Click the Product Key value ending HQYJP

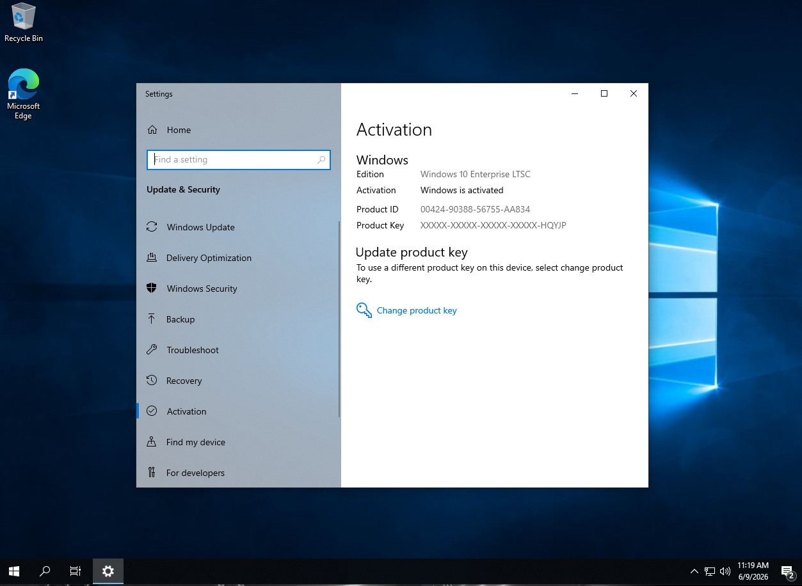pos(493,225)
